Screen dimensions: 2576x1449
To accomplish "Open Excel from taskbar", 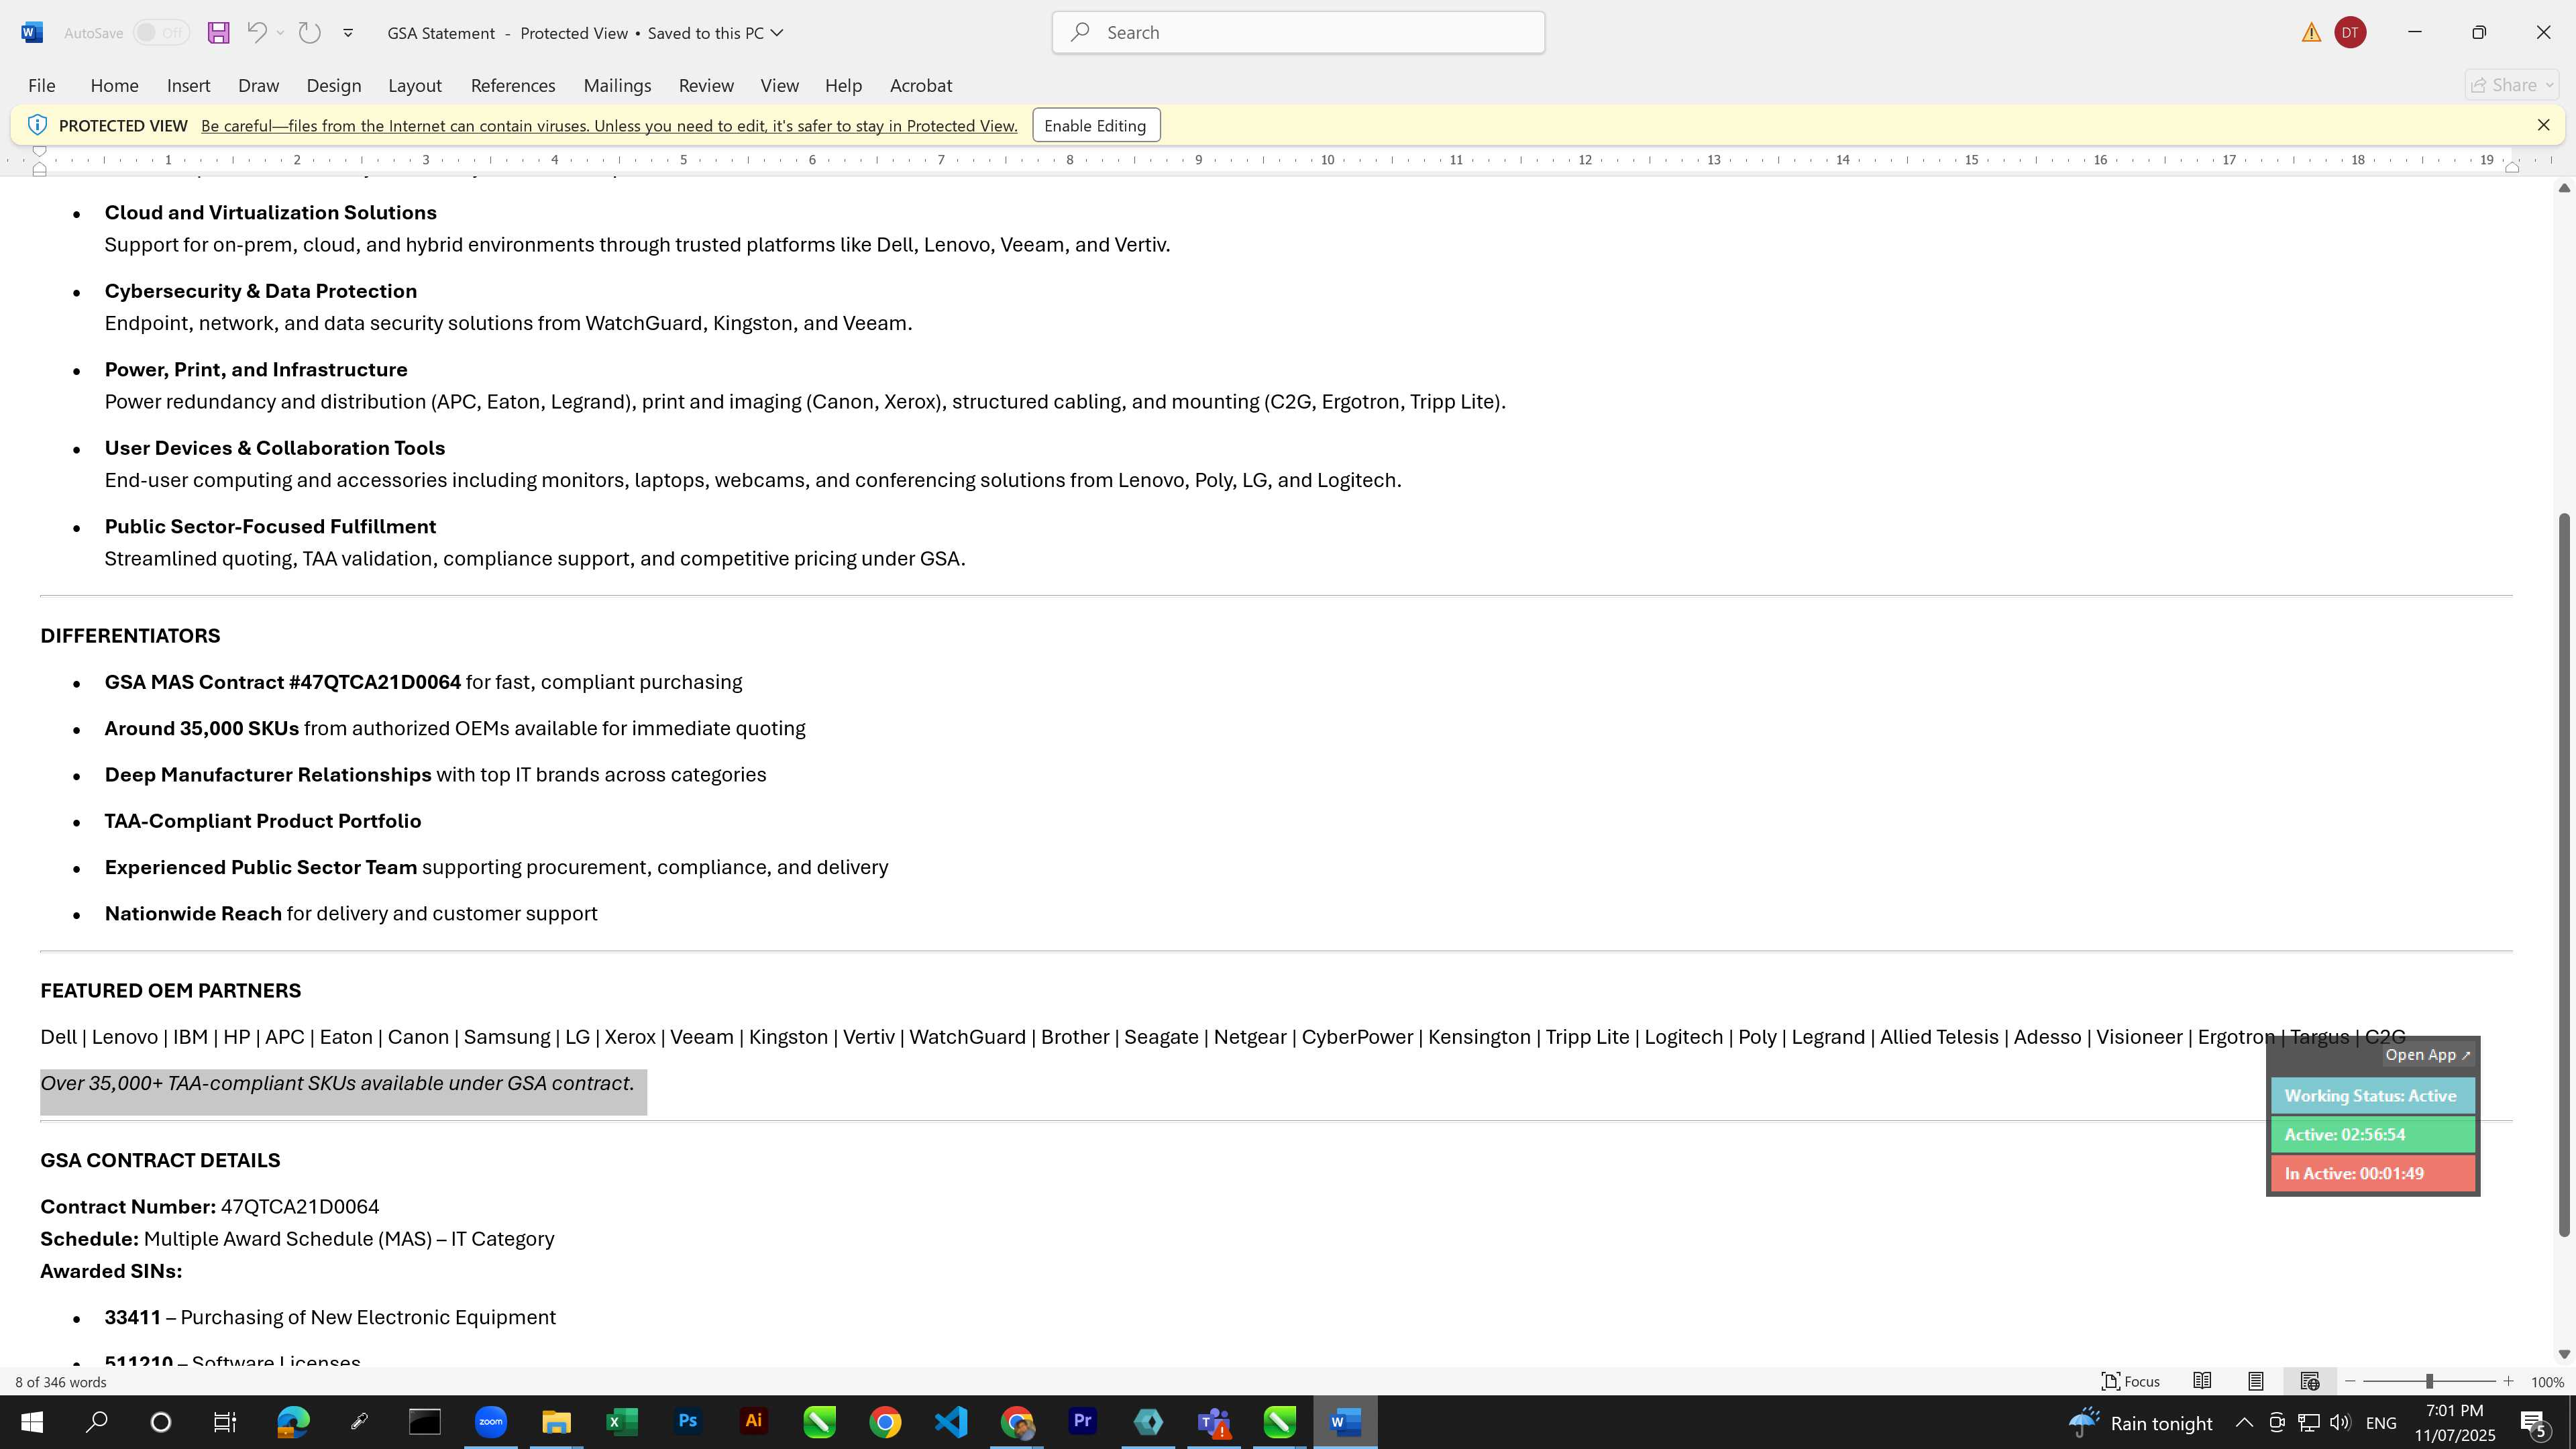I will tap(622, 1422).
